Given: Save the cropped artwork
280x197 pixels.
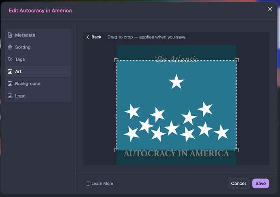Looking at the screenshot, I should 261,184.
